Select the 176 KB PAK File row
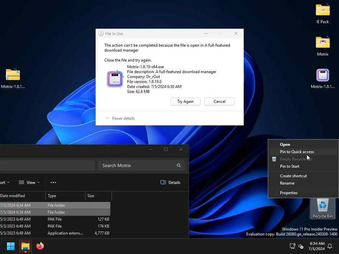 (55, 226)
